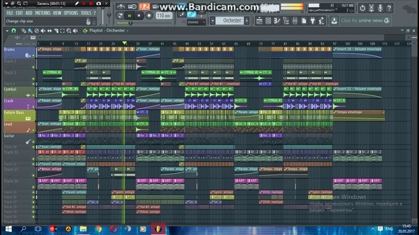The height and width of the screenshot is (235, 419).
Task: Mute the Cymbal track switch
Action: [x=33, y=95]
